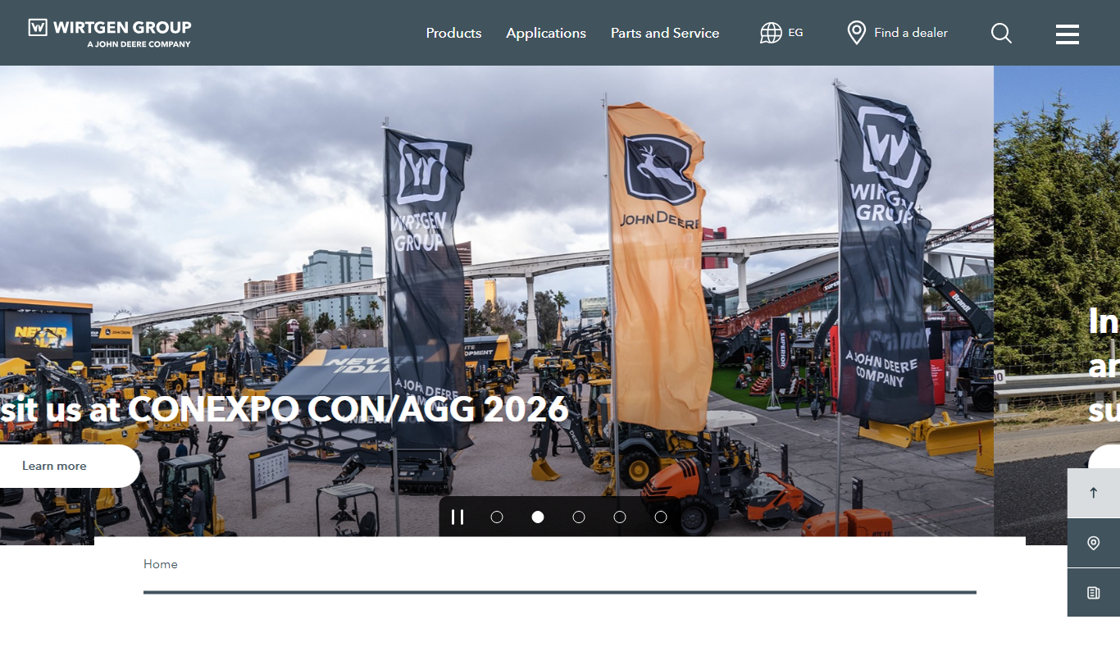The height and width of the screenshot is (656, 1120).
Task: Open the EG country selector
Action: 795,33
